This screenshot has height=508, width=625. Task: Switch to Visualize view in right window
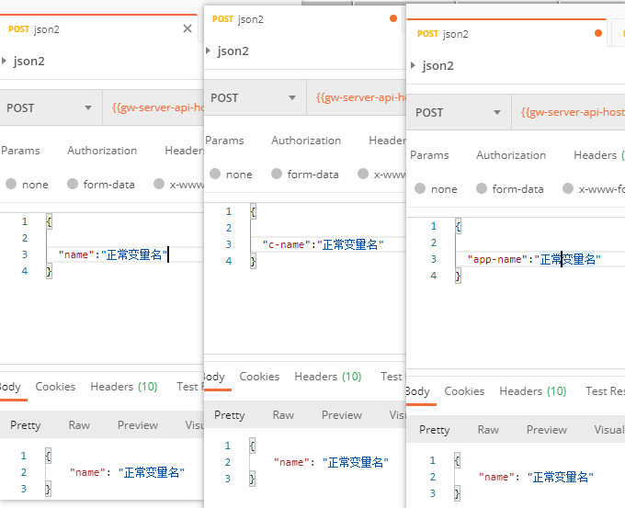tap(609, 430)
